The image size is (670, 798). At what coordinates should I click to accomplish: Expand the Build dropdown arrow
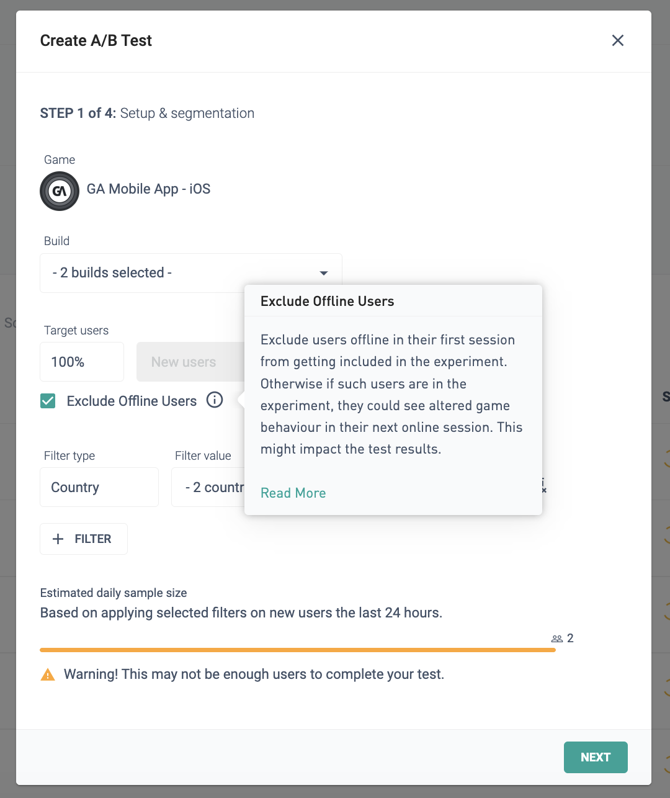[323, 273]
